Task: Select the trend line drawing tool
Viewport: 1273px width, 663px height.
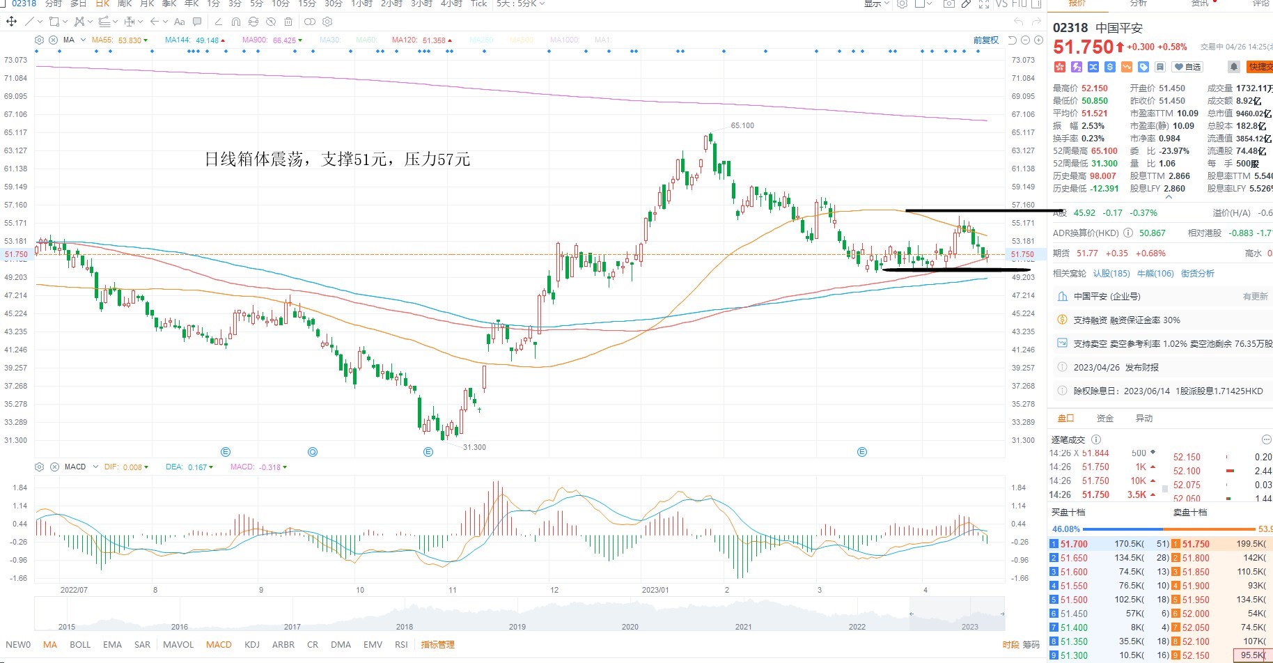Action: (29, 22)
